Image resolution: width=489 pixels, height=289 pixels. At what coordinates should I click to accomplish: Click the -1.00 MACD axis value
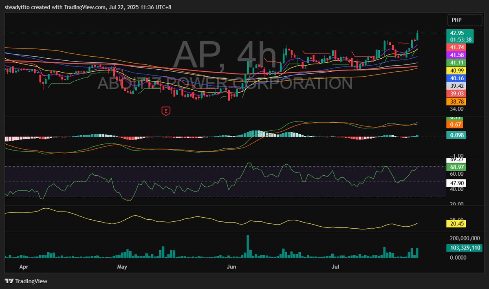click(456, 156)
